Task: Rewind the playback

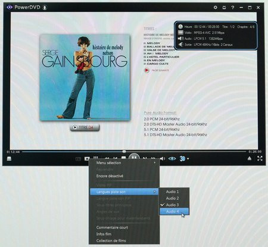Action: pyautogui.click(x=107, y=158)
